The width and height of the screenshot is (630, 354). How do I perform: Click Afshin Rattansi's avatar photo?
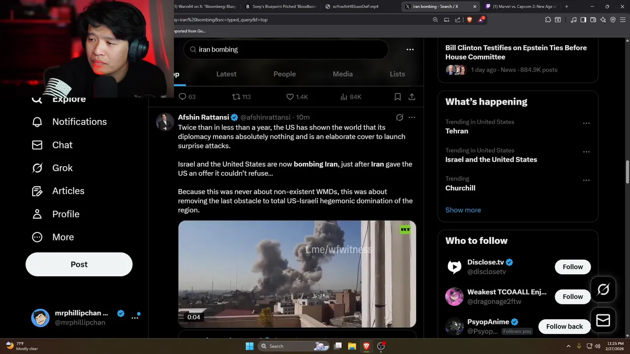pyautogui.click(x=165, y=121)
